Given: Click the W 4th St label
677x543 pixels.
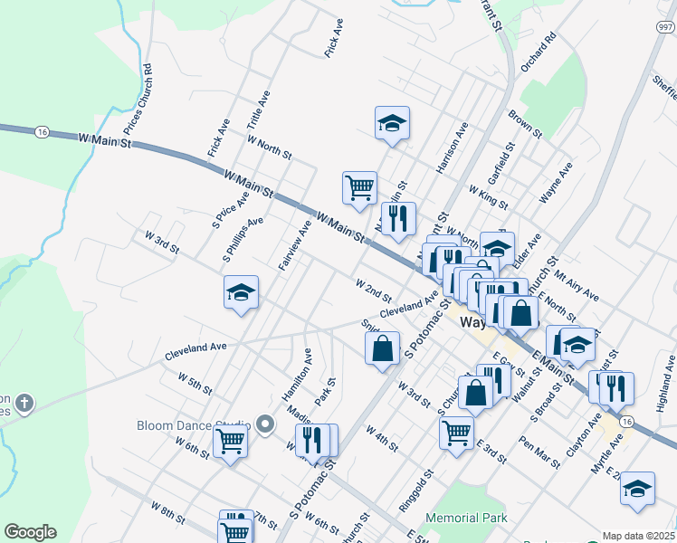Looking at the screenshot, I should tap(382, 439).
